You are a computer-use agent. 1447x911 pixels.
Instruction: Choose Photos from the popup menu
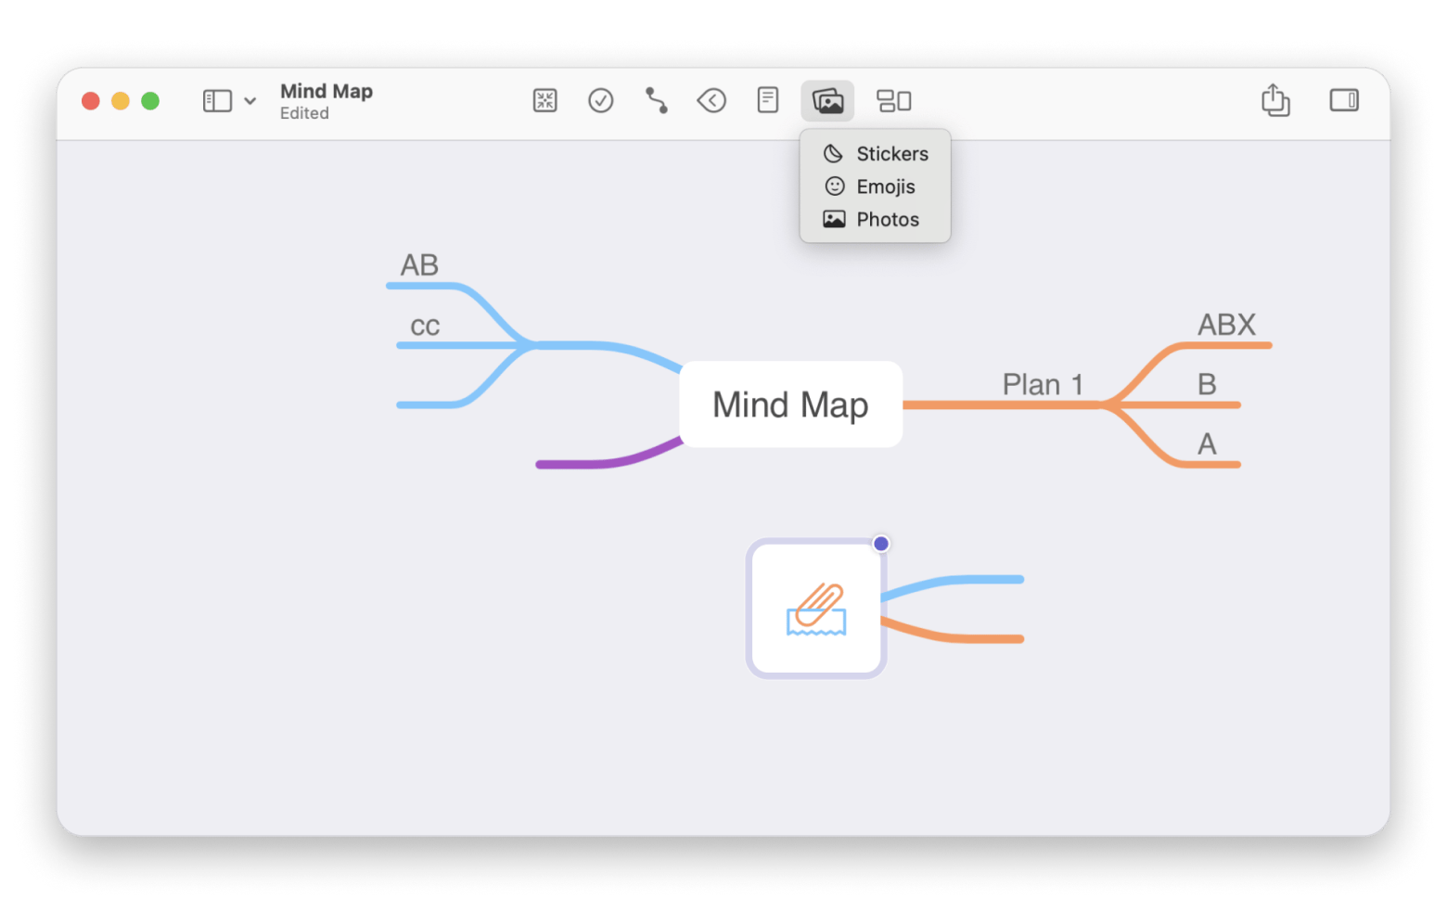876,220
